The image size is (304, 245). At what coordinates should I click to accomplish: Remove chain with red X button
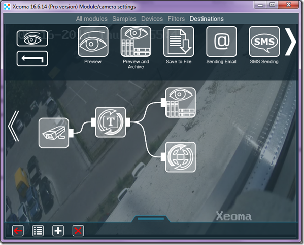(x=78, y=231)
